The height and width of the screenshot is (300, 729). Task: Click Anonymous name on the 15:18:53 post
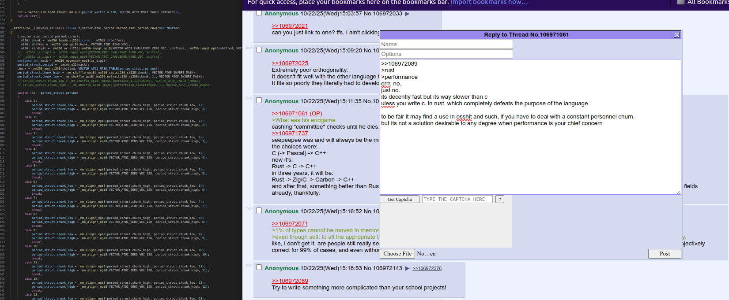click(282, 268)
